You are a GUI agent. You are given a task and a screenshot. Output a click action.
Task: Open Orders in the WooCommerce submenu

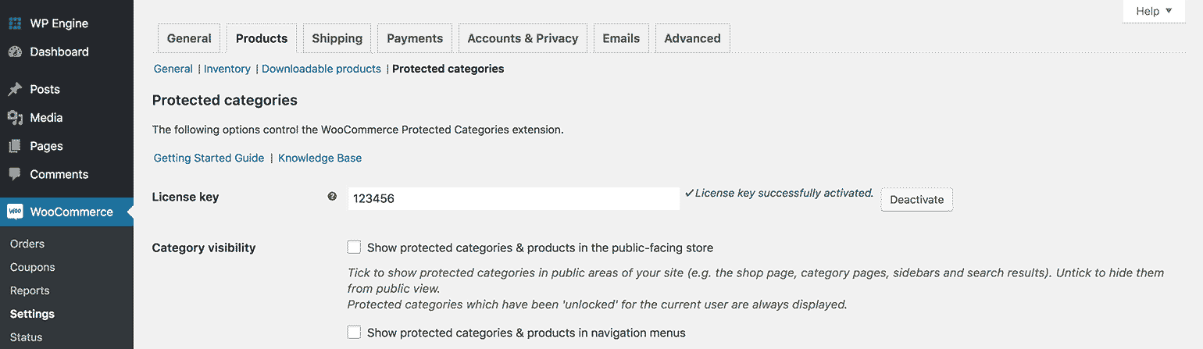pyautogui.click(x=27, y=244)
